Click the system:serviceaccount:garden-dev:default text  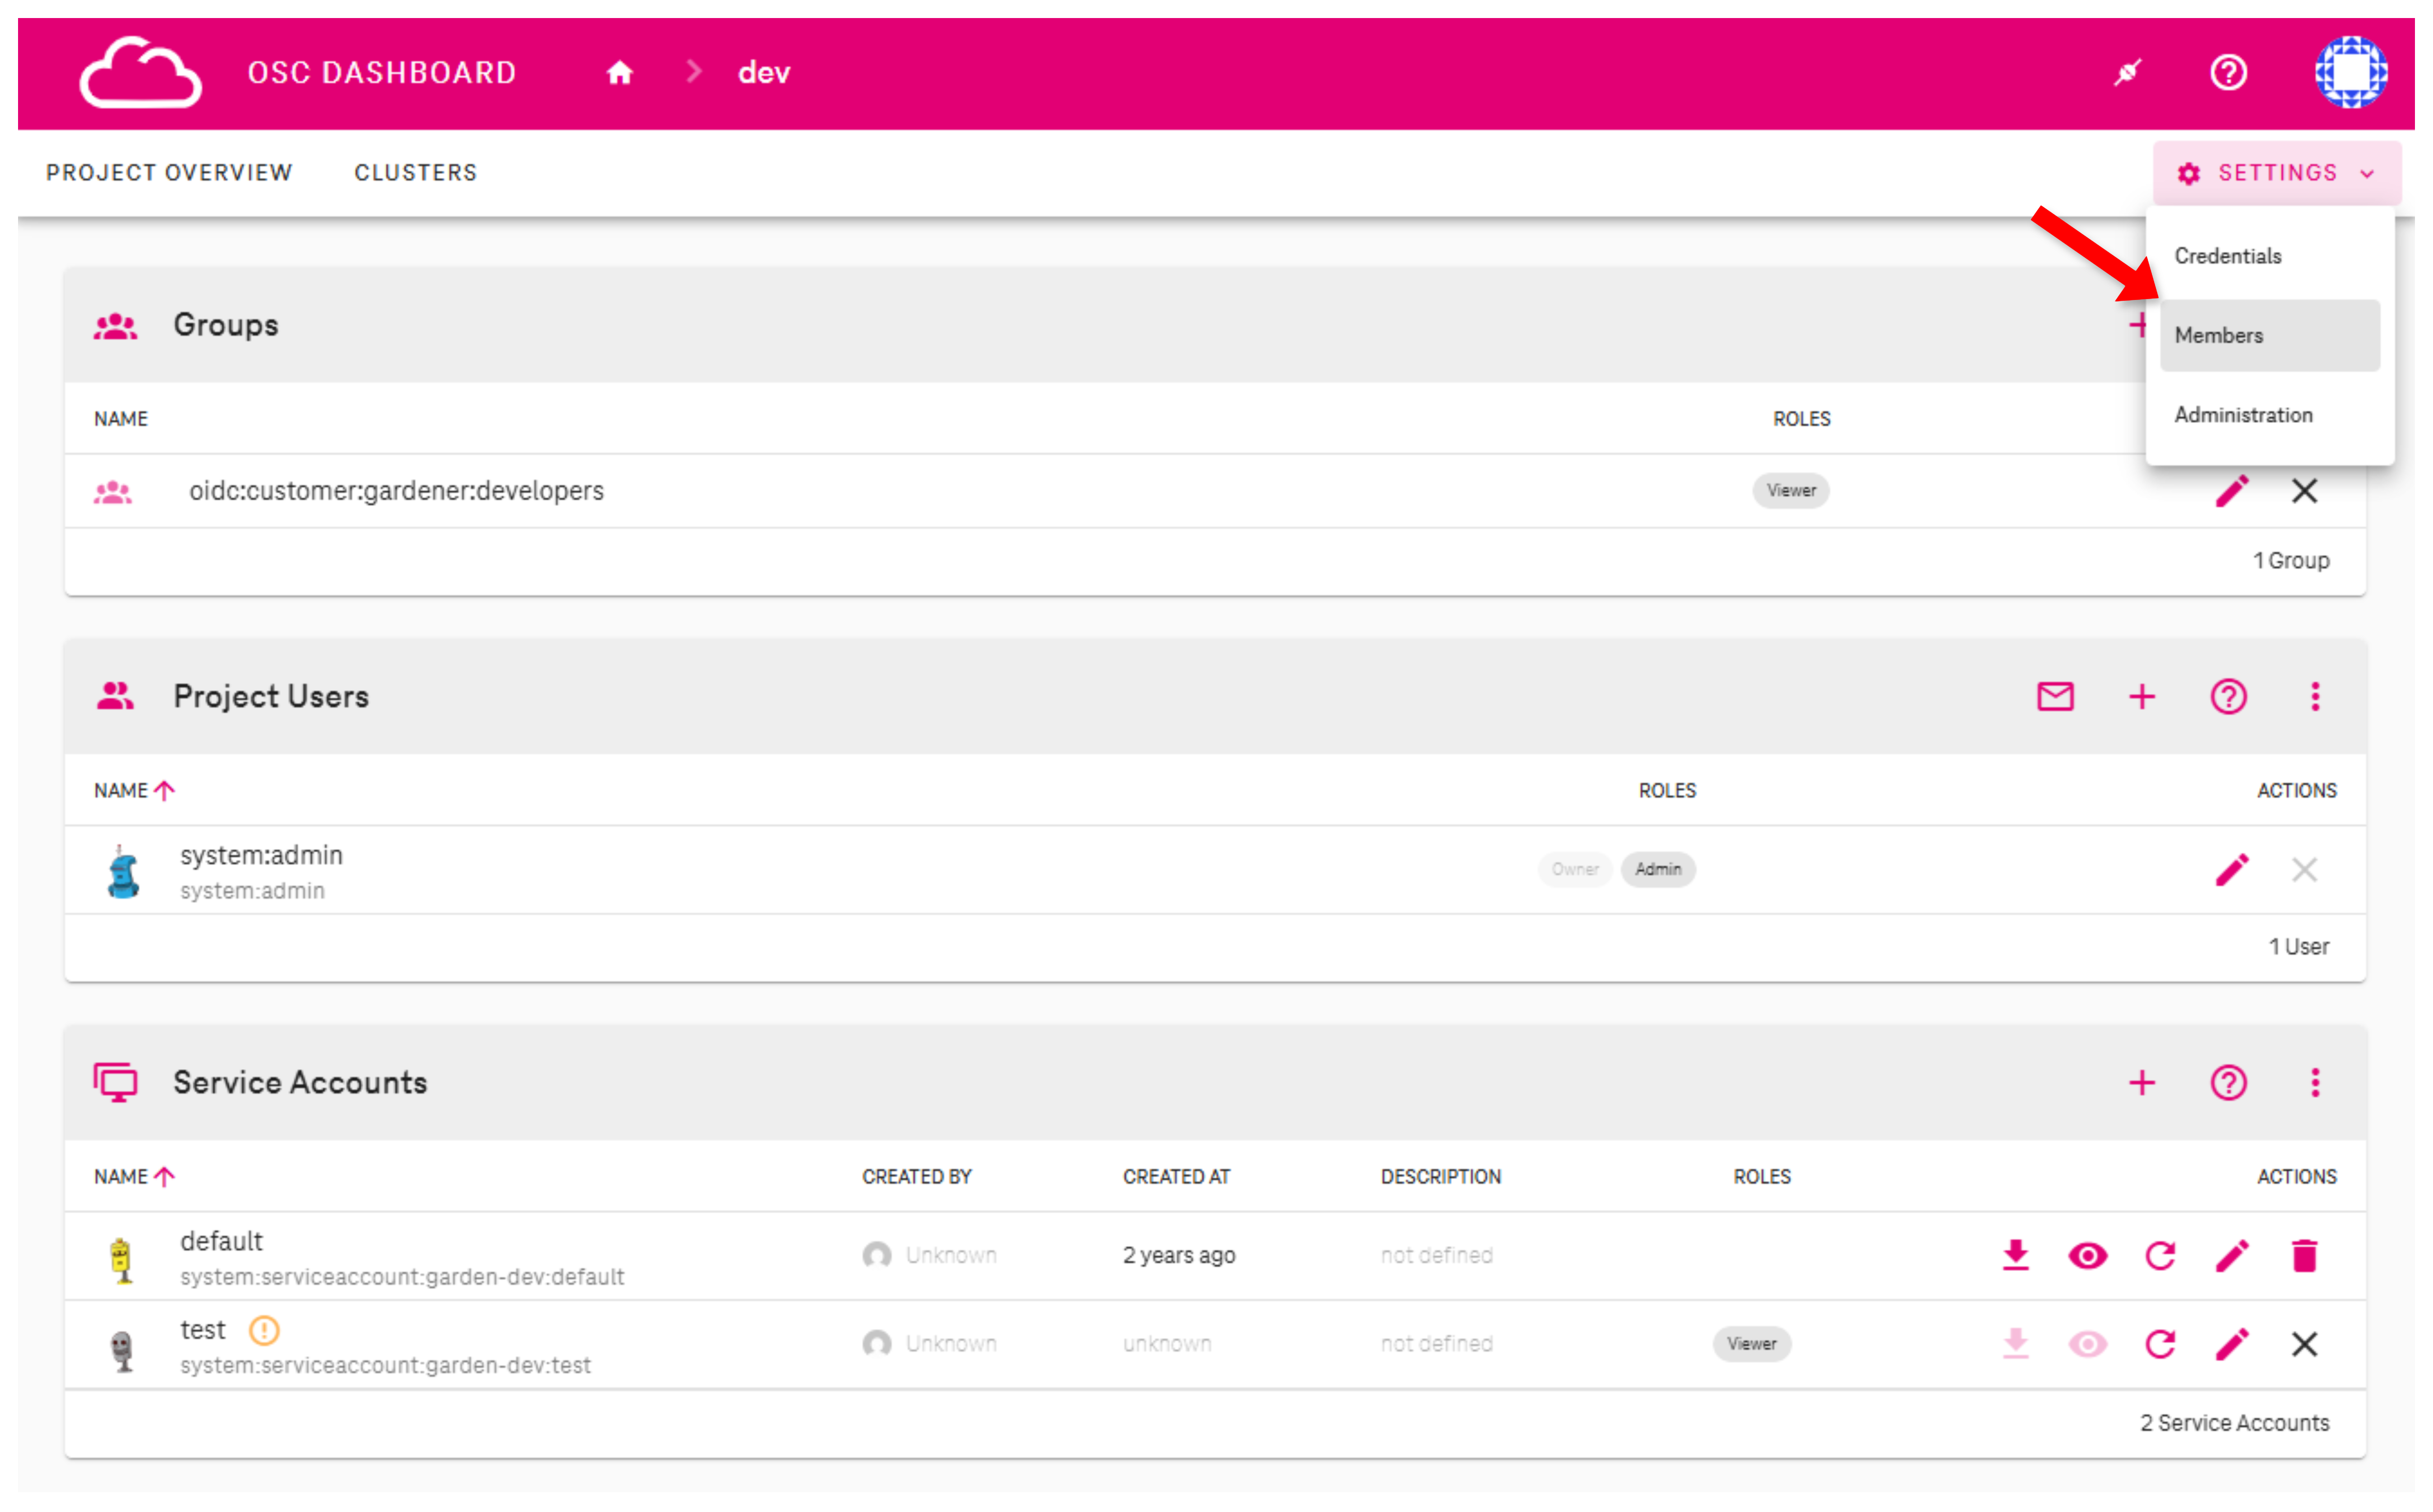(402, 1277)
